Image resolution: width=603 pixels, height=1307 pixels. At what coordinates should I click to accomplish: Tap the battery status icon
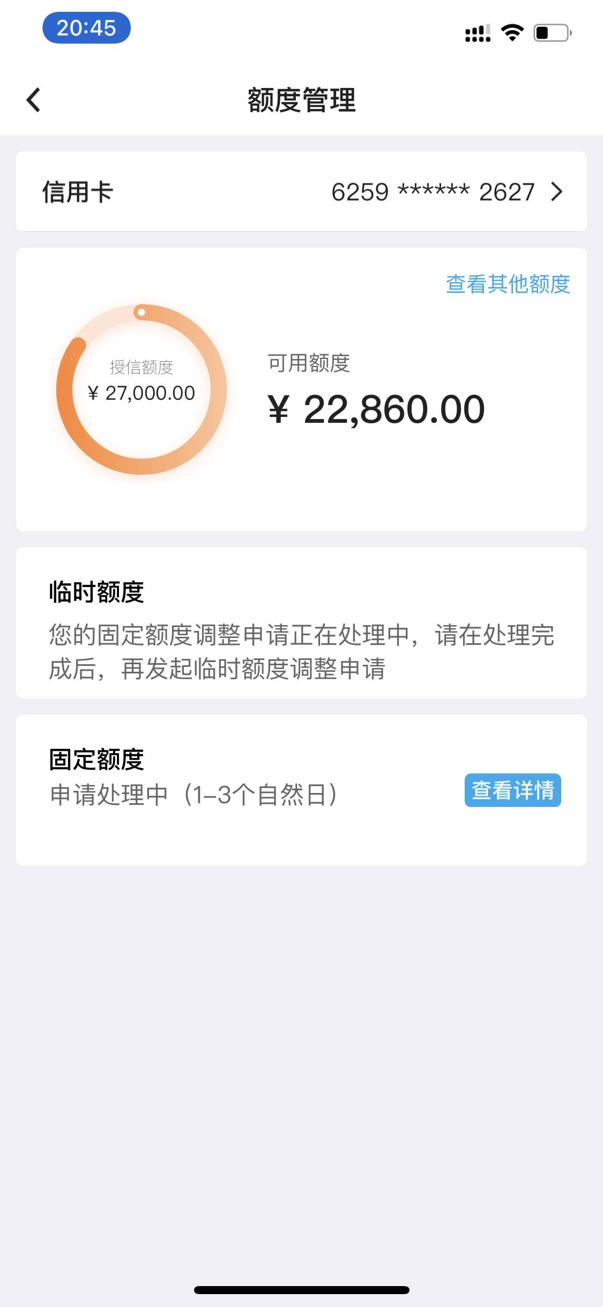tap(553, 33)
